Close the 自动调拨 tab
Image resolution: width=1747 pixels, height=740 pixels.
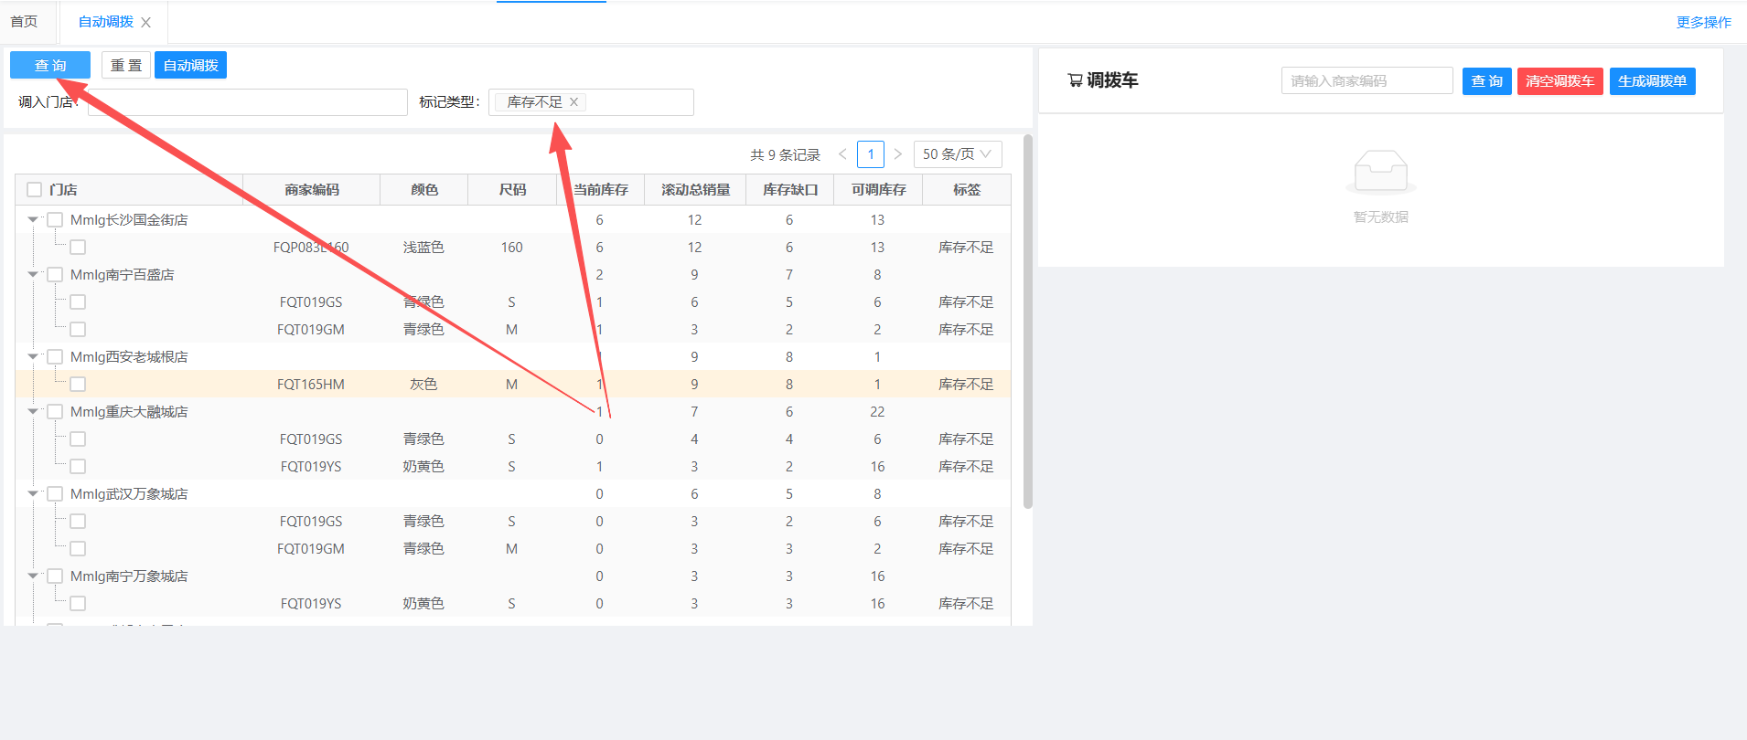coord(145,23)
